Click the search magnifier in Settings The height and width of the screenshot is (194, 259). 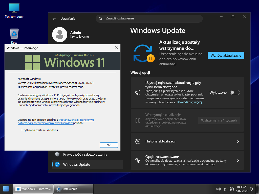coord(100,18)
